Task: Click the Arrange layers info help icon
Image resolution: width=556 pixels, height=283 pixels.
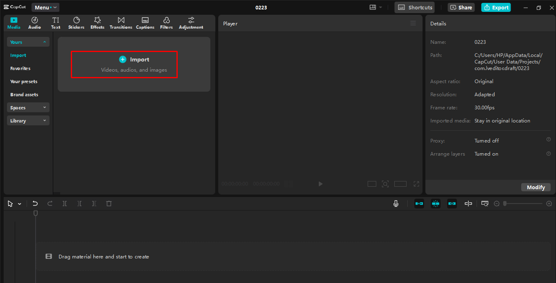Action: coord(549,154)
